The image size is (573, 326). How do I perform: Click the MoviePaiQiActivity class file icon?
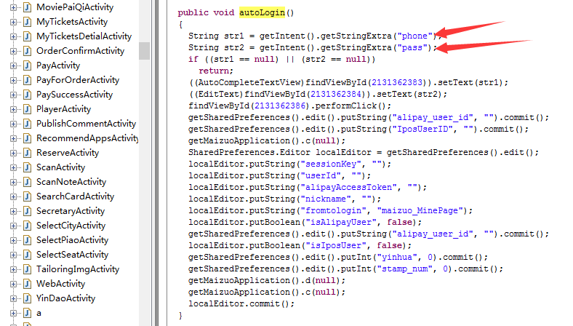[x=28, y=7]
